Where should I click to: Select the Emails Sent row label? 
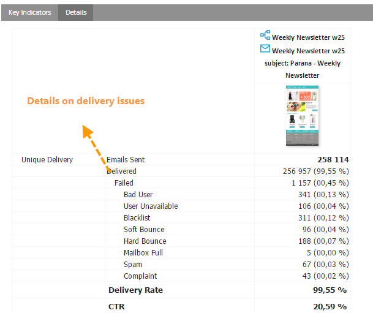tap(126, 160)
